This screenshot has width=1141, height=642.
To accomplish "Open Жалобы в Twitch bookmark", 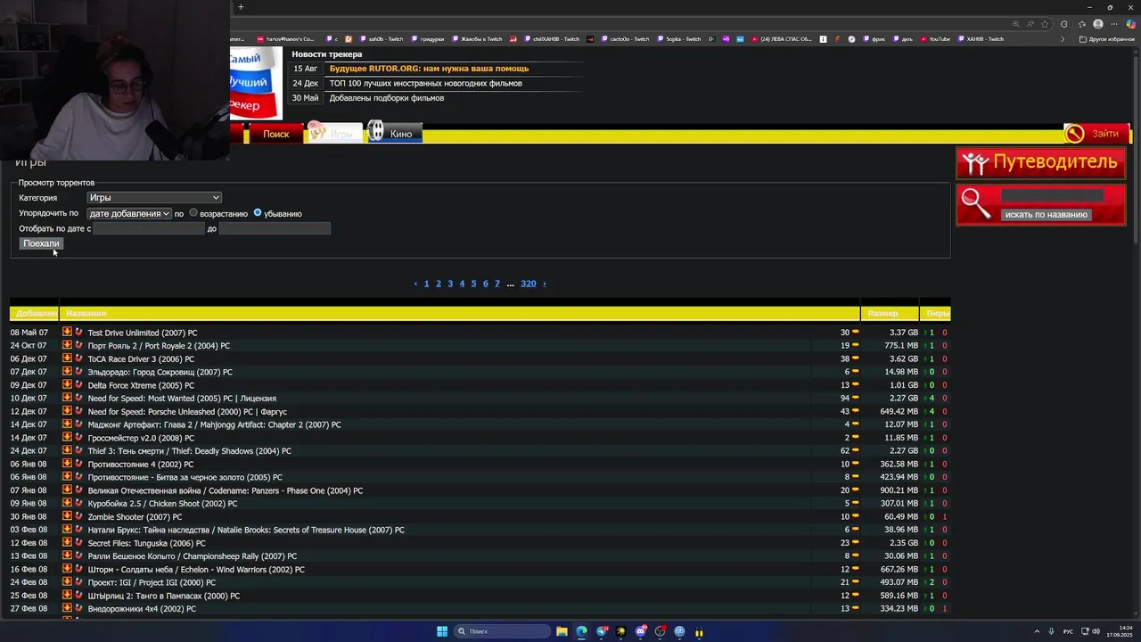I will 477,39.
